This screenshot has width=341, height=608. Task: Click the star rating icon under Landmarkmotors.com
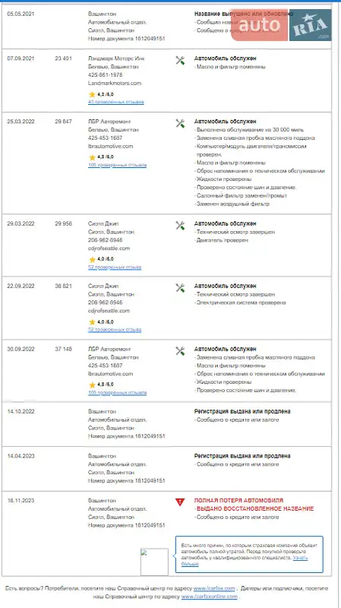(92, 94)
